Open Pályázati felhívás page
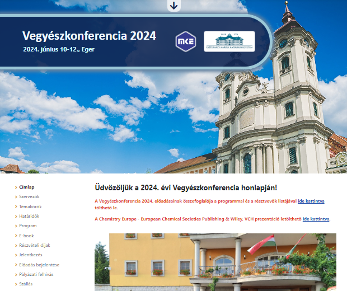This screenshot has width=347, height=291. [x=36, y=274]
